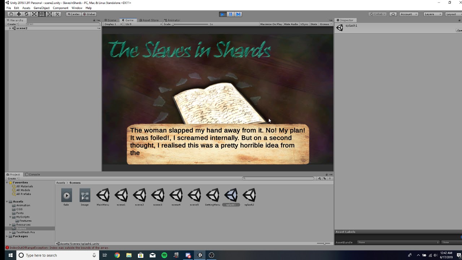Open Chrome from the taskbar

pos(117,255)
